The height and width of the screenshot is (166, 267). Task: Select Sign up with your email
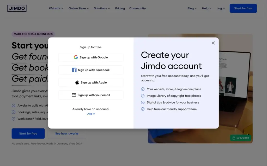pos(91,95)
